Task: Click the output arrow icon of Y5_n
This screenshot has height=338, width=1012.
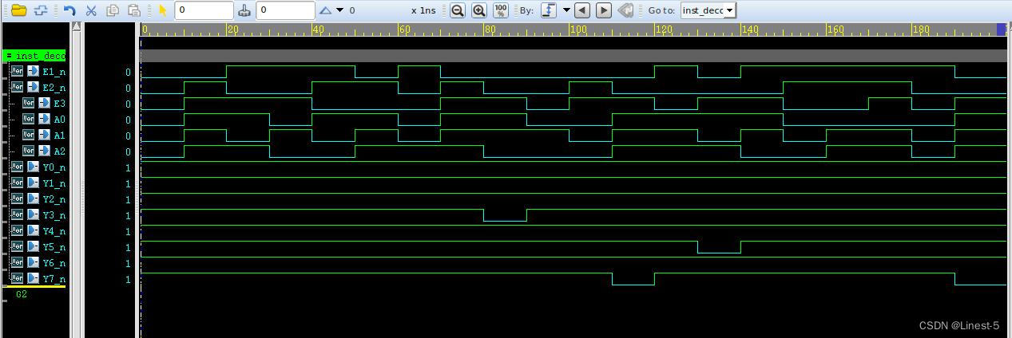Action: pos(33,246)
